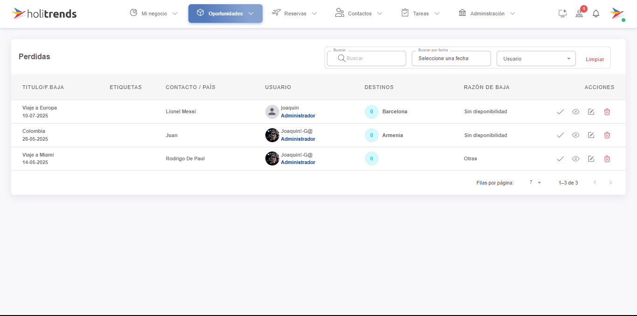637x316 pixels.
Task: Go to next page of results
Action: [x=611, y=183]
